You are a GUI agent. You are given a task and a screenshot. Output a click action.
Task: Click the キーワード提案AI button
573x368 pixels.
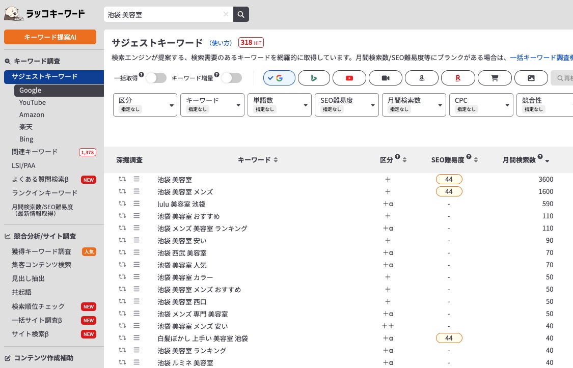click(50, 37)
